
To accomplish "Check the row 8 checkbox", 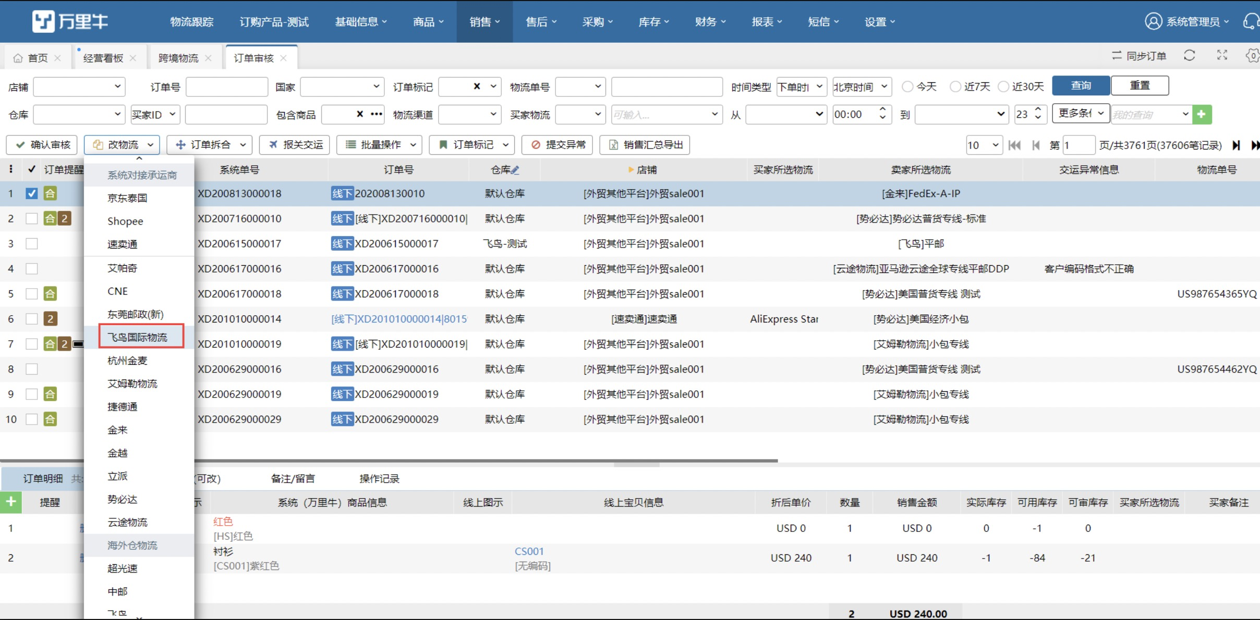I will [31, 369].
